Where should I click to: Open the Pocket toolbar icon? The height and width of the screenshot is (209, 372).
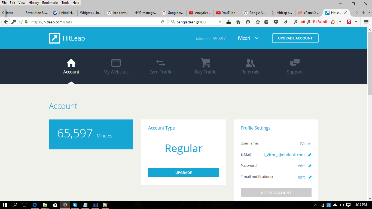coord(276,22)
